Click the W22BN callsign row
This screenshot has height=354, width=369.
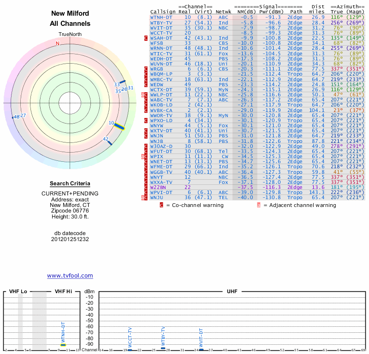158,187
